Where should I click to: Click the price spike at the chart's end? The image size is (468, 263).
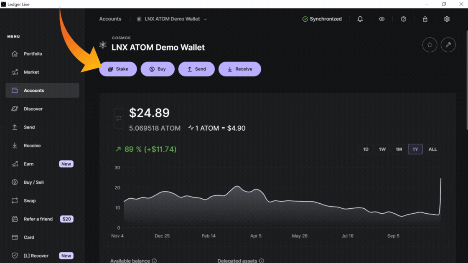pyautogui.click(x=441, y=179)
